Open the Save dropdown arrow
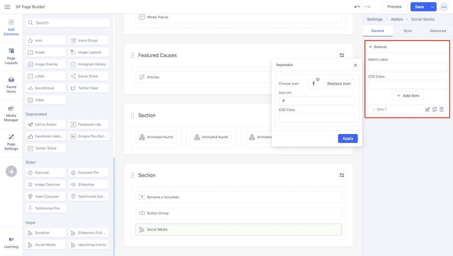The height and width of the screenshot is (256, 453). point(433,7)
